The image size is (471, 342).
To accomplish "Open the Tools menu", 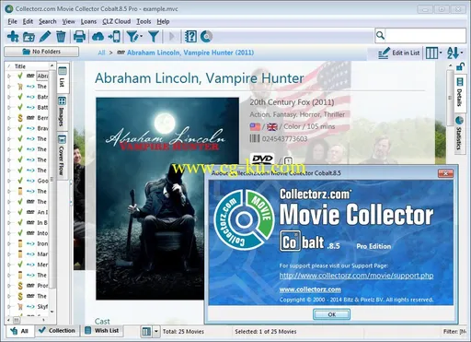I will tap(144, 21).
